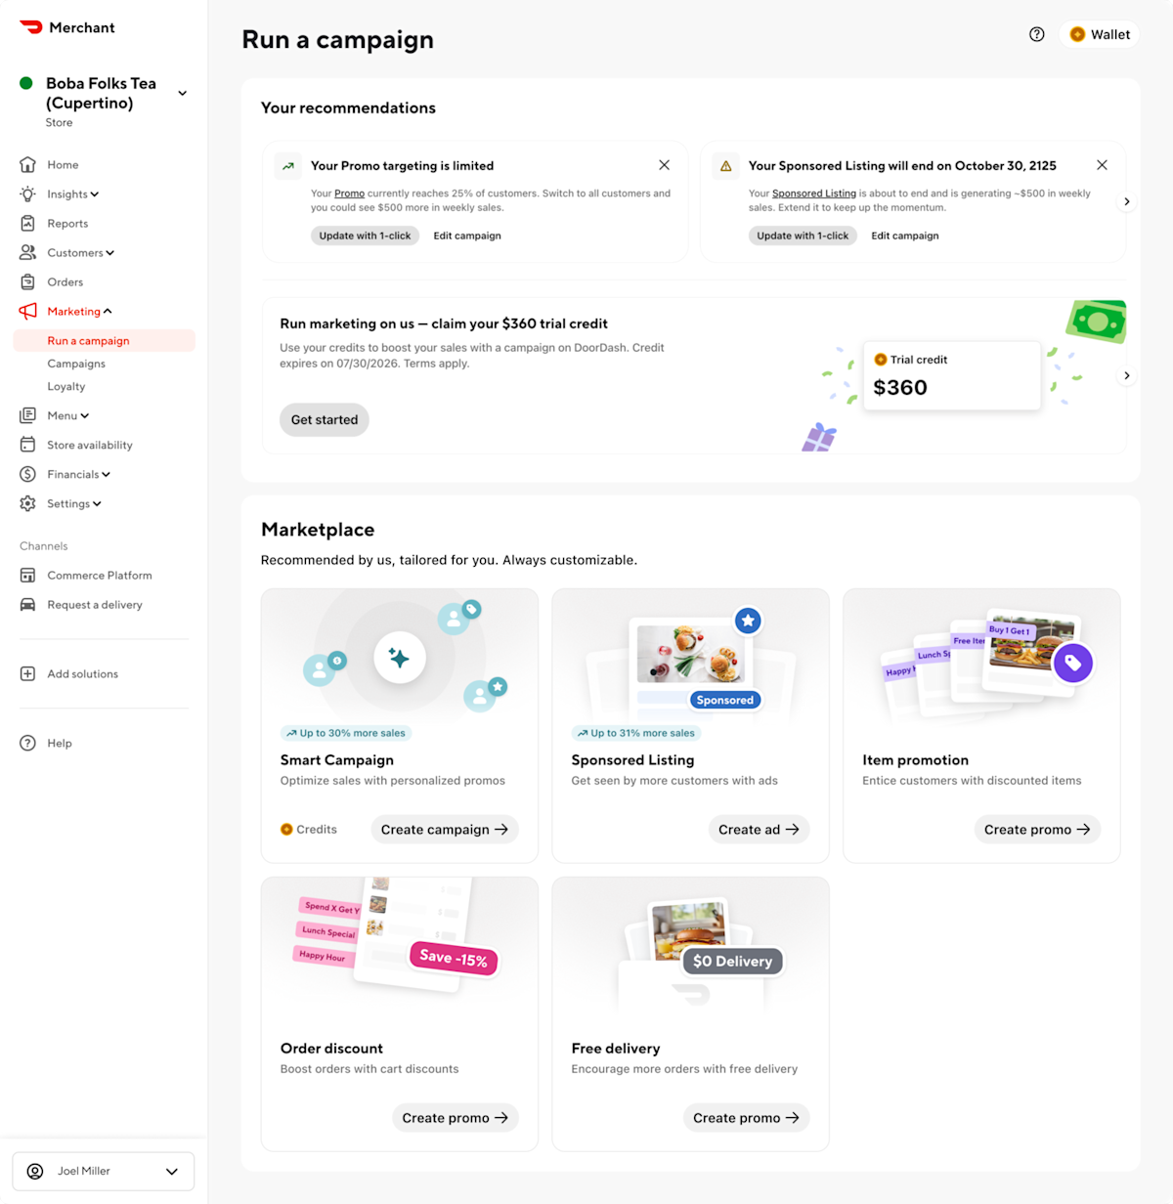Click Create promo on Order discount
Screen dimensions: 1173x1204
[456, 1117]
